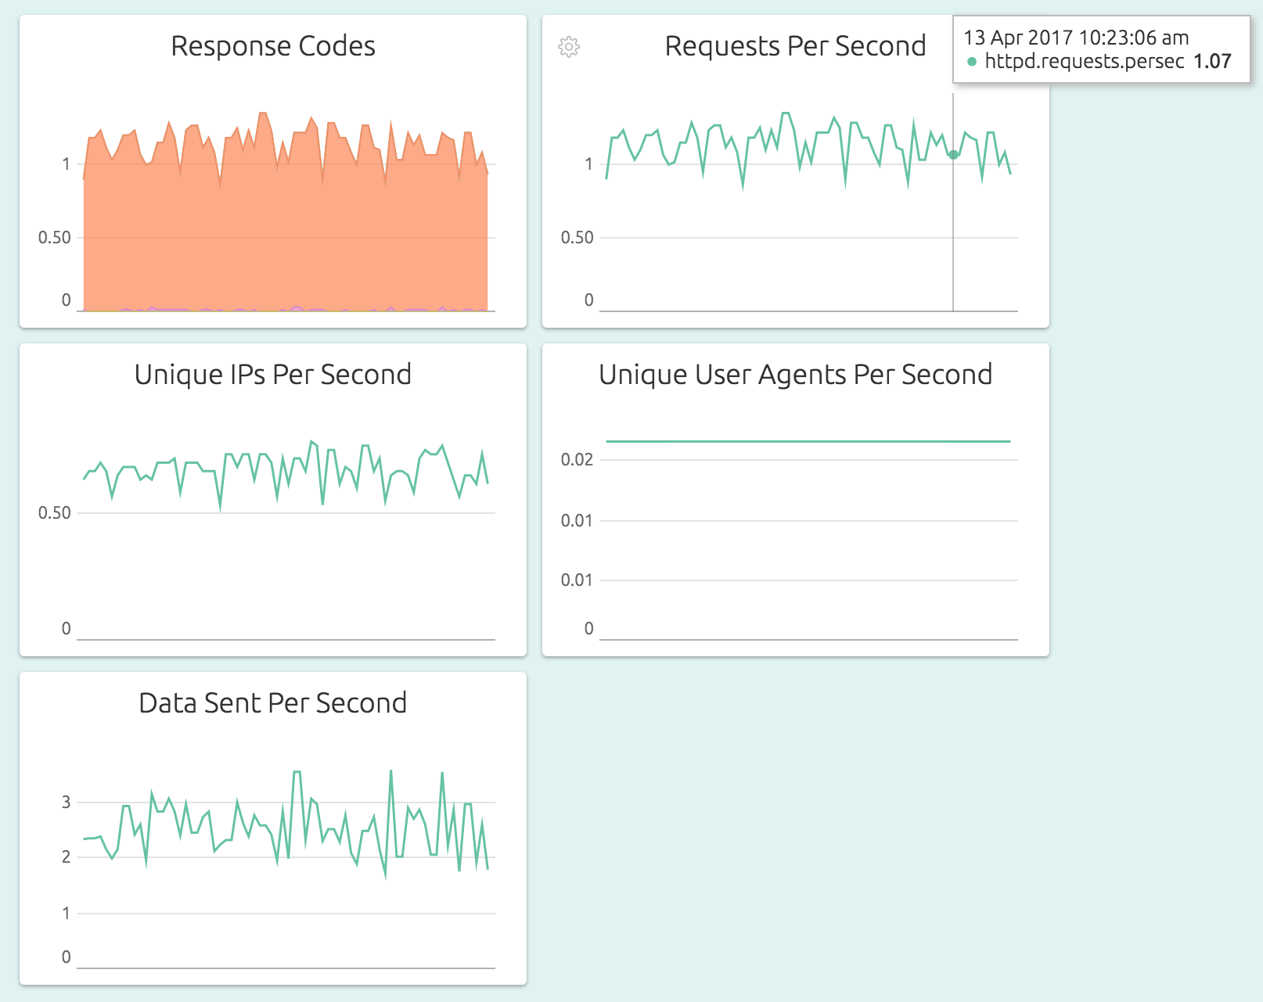1263x1002 pixels.
Task: Click the 1 axis label in Requests Per Second chart
Action: coord(589,163)
